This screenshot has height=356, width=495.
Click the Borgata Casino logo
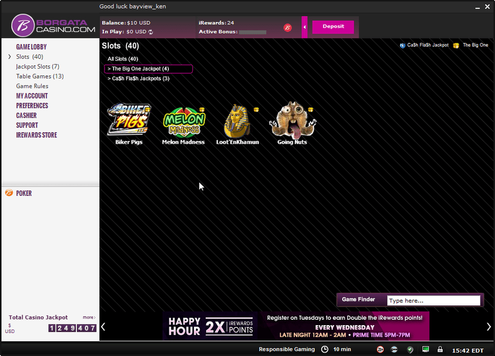click(x=53, y=26)
